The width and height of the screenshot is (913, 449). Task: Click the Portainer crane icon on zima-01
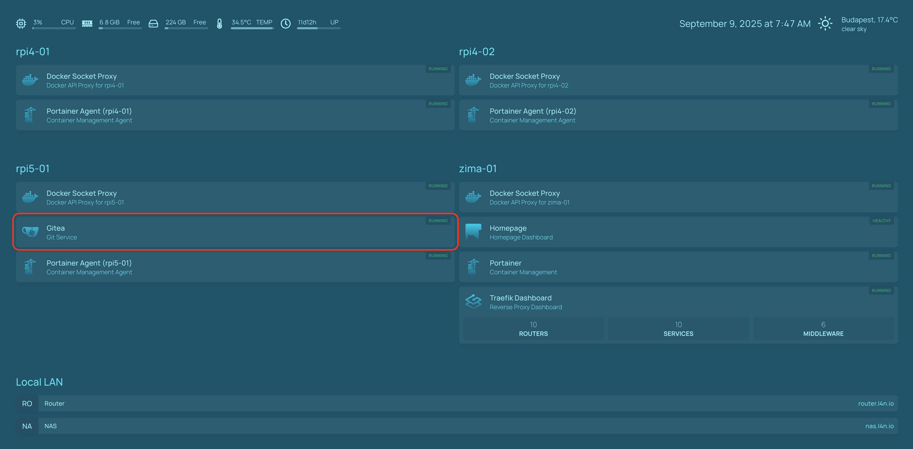(x=473, y=267)
